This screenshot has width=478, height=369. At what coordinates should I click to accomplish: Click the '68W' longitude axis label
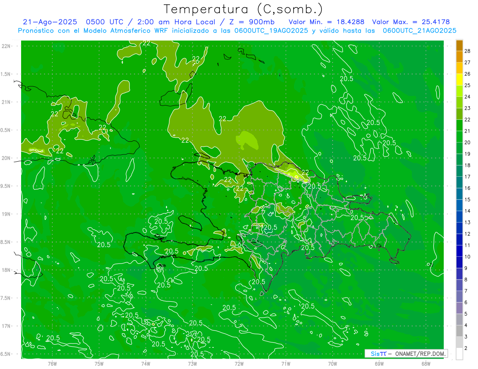(x=426, y=363)
